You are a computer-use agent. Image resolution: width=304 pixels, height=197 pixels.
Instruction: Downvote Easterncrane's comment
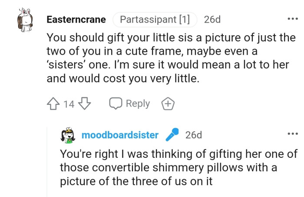coord(85,104)
